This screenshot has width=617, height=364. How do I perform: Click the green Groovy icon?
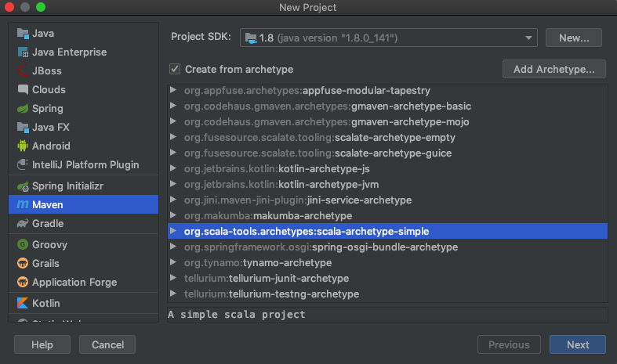(23, 244)
